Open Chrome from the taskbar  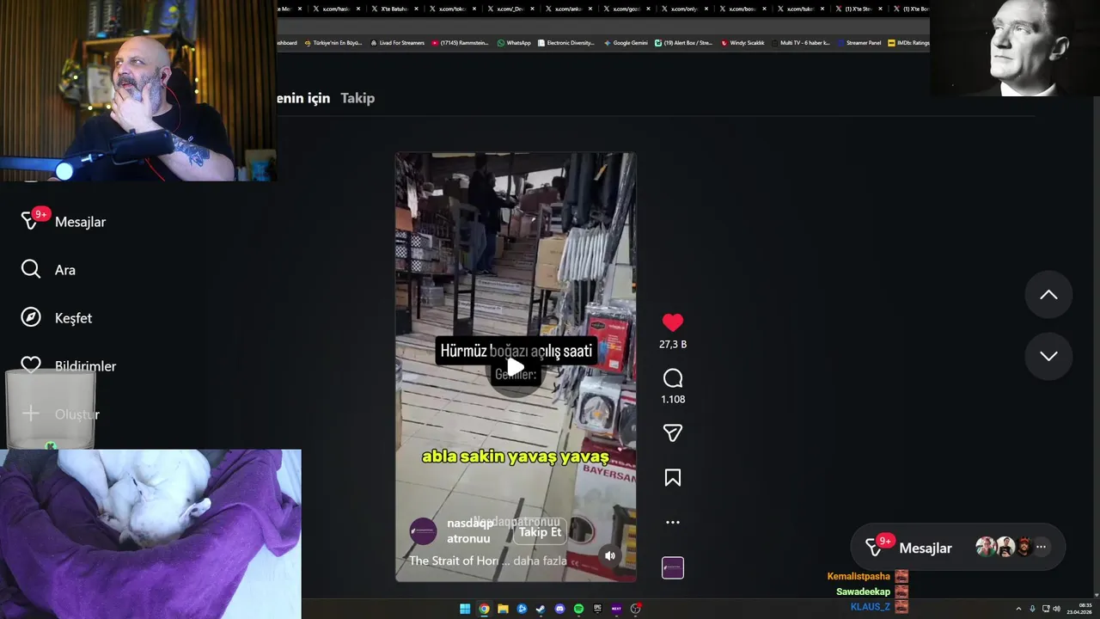[484, 609]
